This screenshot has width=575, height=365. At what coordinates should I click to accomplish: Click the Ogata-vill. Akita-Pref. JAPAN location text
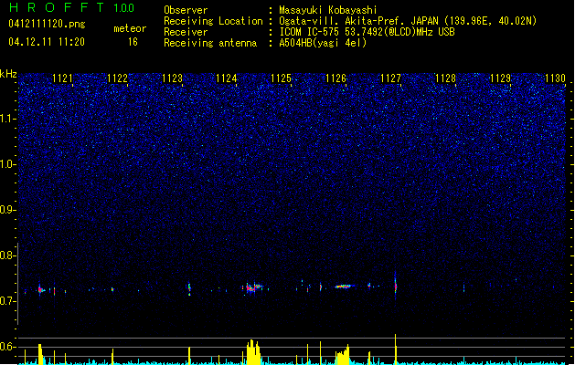408,21
